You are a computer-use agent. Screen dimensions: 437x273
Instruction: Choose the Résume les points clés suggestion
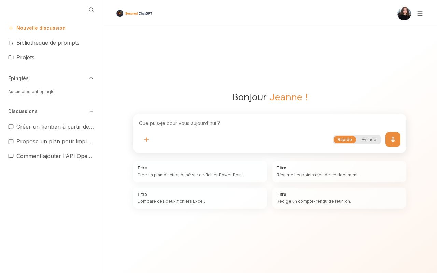[339, 172]
